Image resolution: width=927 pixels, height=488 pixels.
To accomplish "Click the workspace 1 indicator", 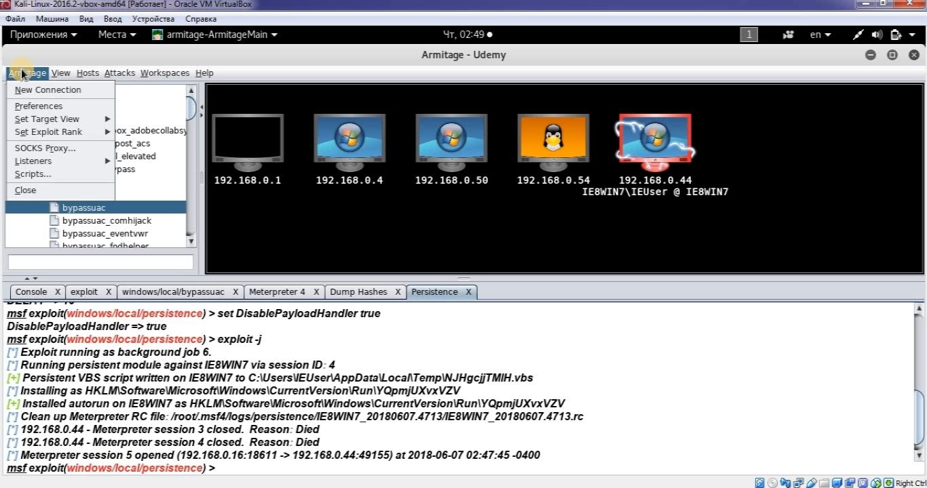I will (x=749, y=35).
